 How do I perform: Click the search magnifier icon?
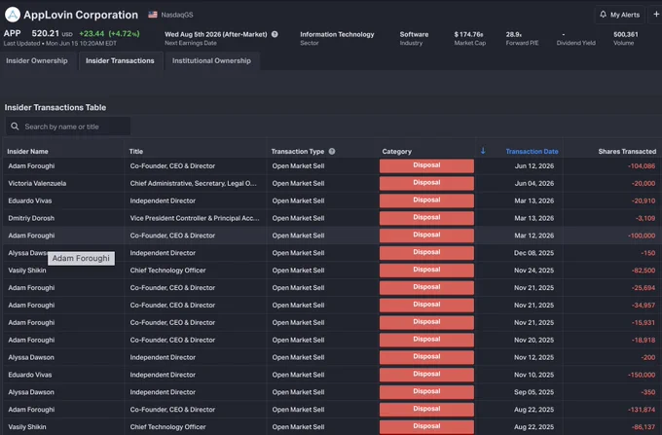[x=15, y=127]
